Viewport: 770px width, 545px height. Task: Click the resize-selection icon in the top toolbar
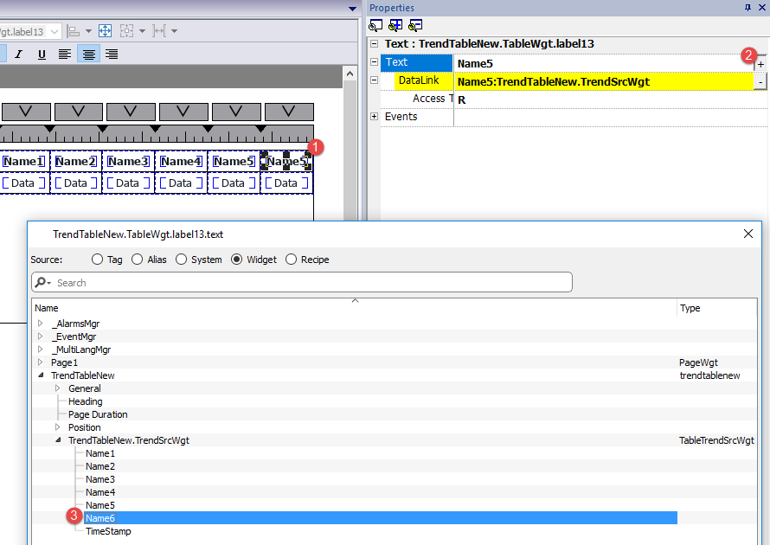[x=127, y=30]
